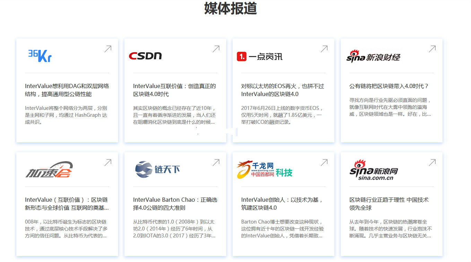Open article 对标以太坊的EOS再火
This screenshot has height=262, width=471.
(x=282, y=90)
